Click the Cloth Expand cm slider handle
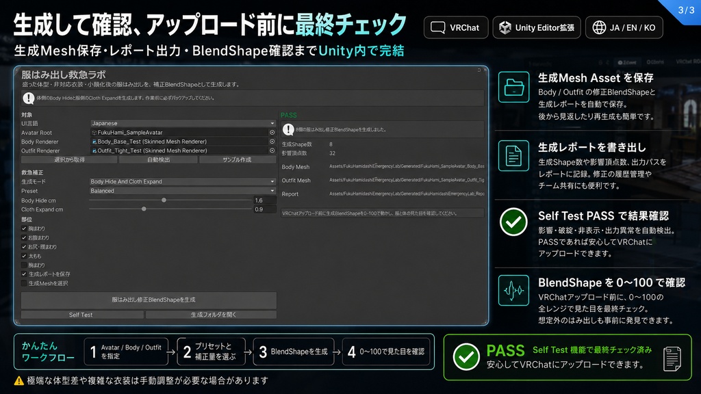The image size is (701, 394). tap(144, 209)
